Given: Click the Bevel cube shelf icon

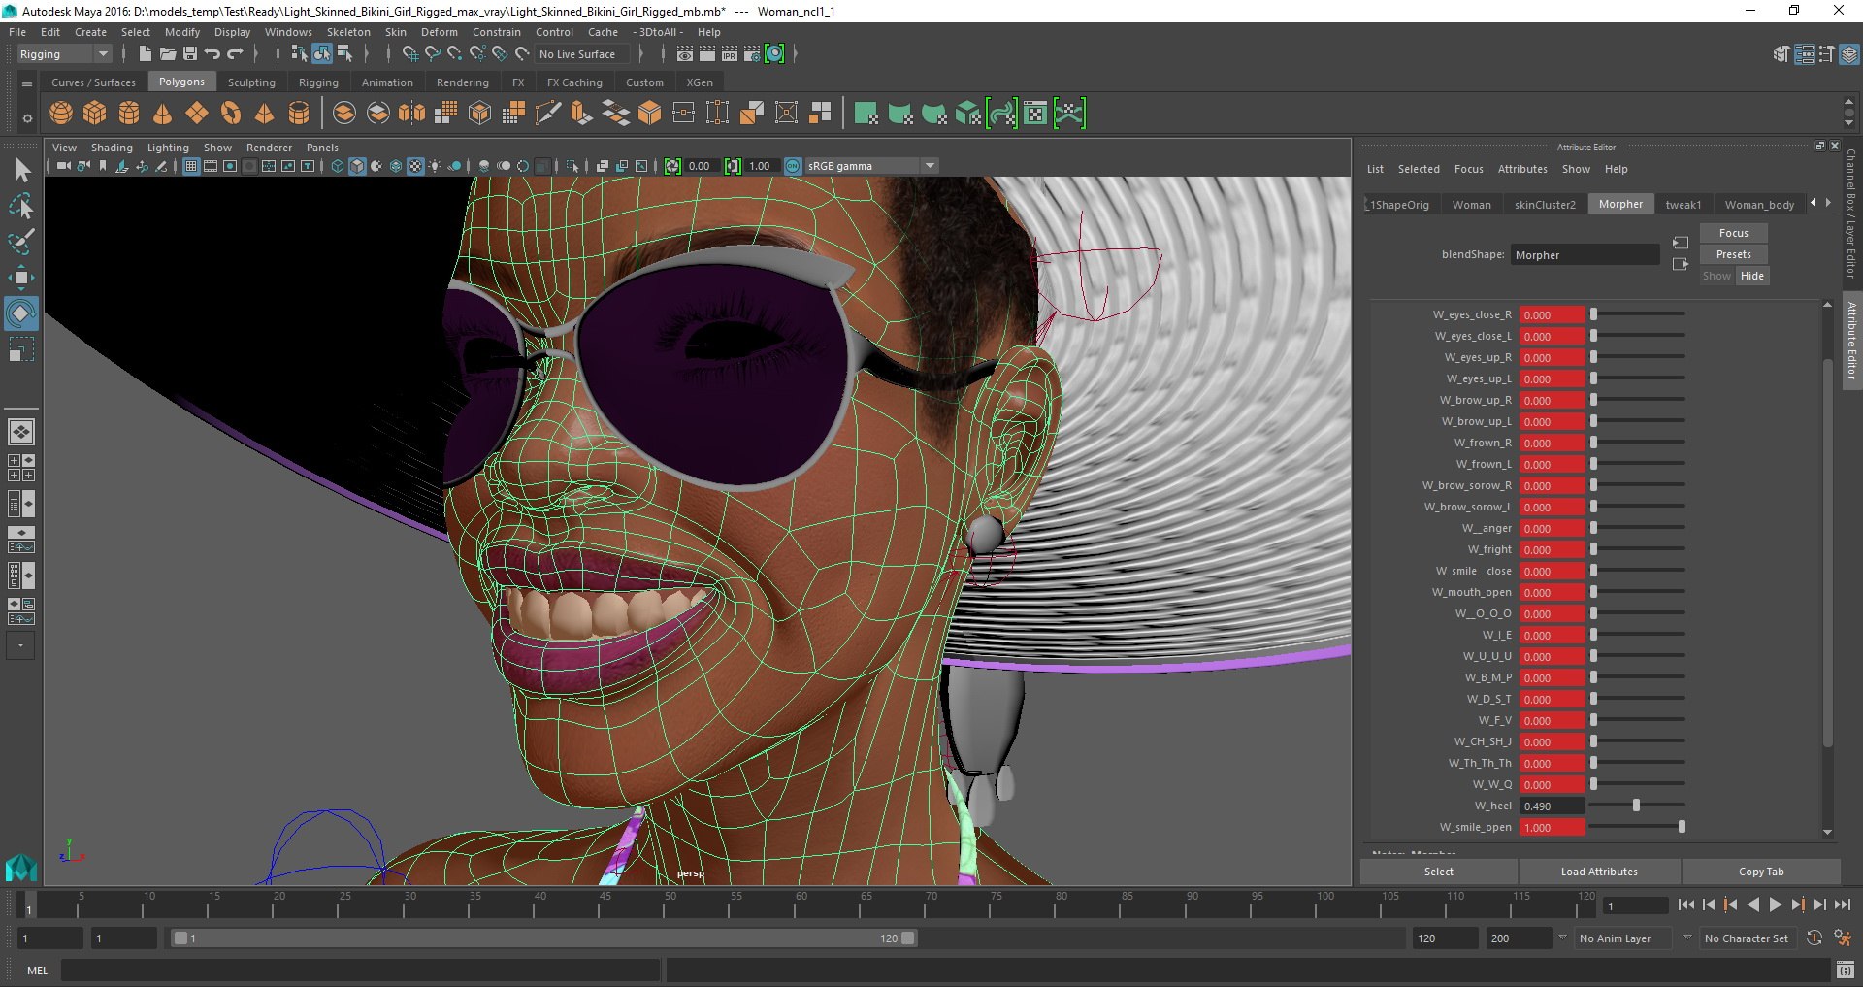Looking at the screenshot, I should coord(649,114).
